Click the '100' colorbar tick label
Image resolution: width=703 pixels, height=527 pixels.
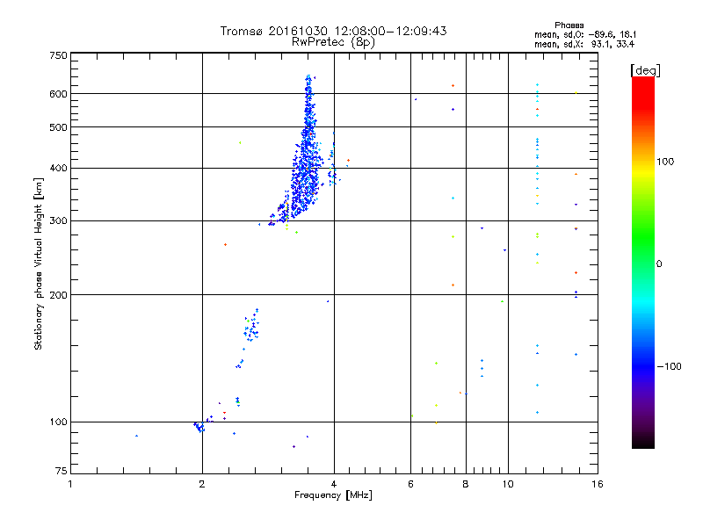tap(665, 162)
